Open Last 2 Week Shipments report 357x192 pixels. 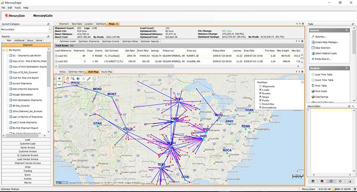(x=25, y=123)
